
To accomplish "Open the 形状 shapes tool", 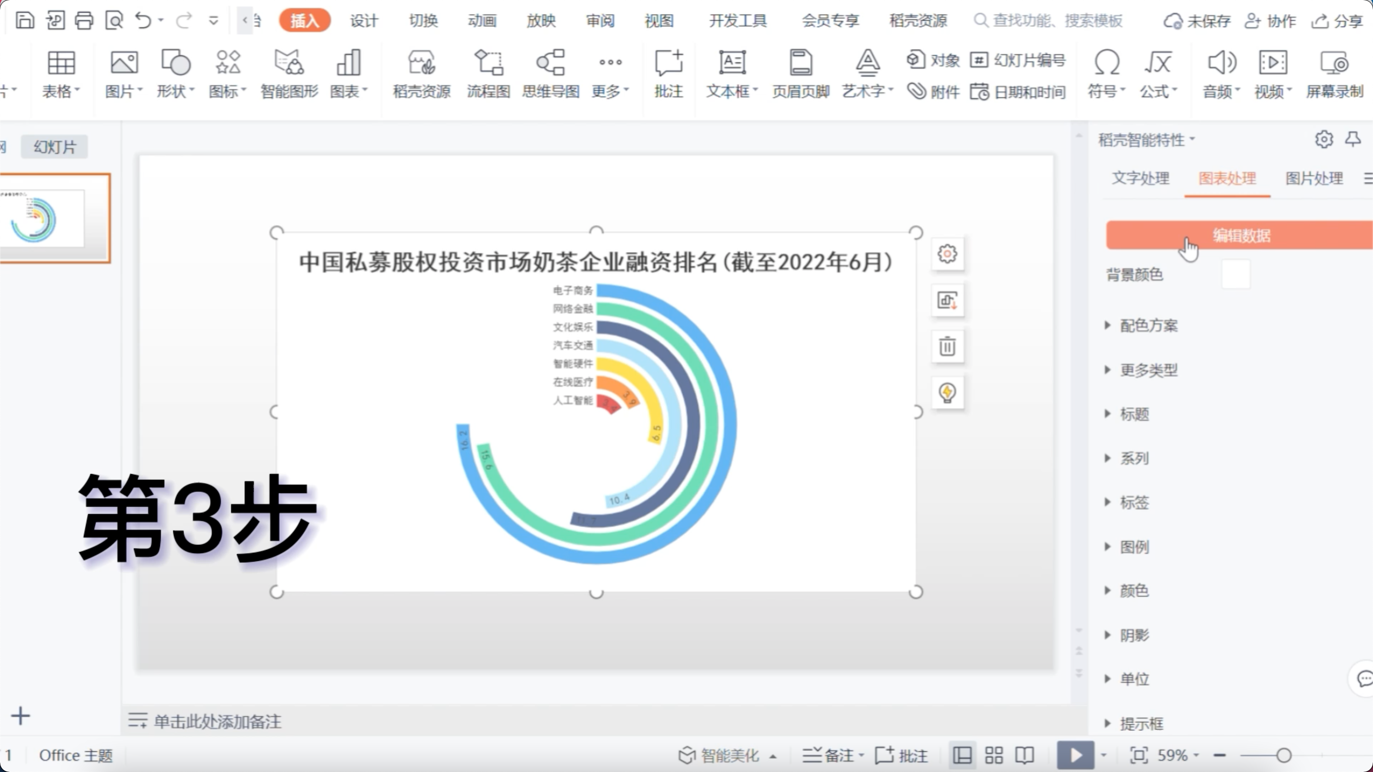I will pyautogui.click(x=175, y=75).
